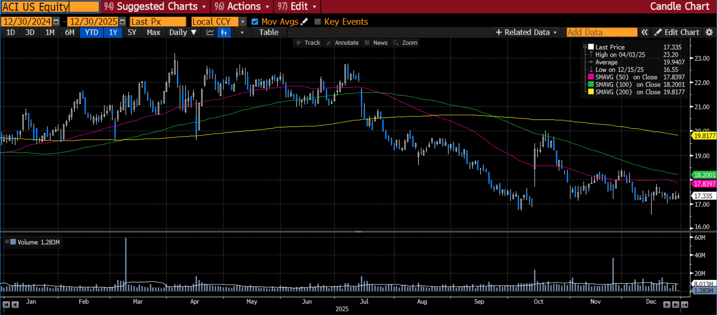Screen dimensions: 717x315
Task: Open the Local CCY currency dropdown
Action: (x=242, y=22)
